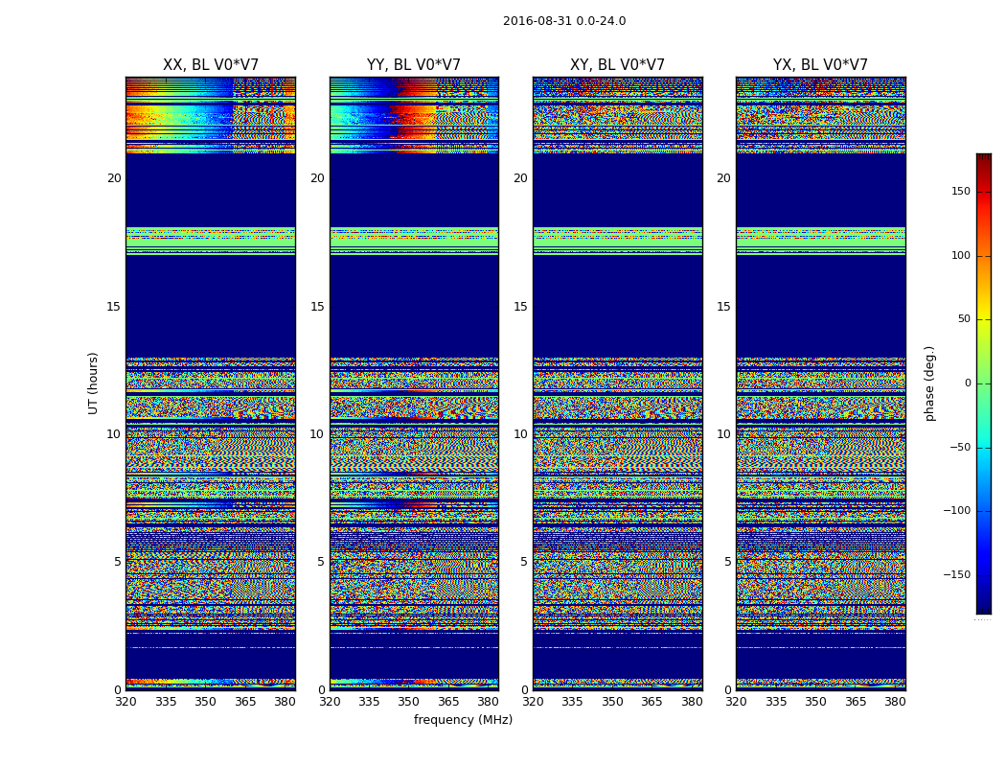1006x767 pixels.
Task: Click the 15 hour tick of XY panel
Action: point(521,306)
